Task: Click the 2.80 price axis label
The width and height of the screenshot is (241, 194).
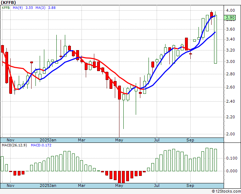Action: click(x=230, y=74)
